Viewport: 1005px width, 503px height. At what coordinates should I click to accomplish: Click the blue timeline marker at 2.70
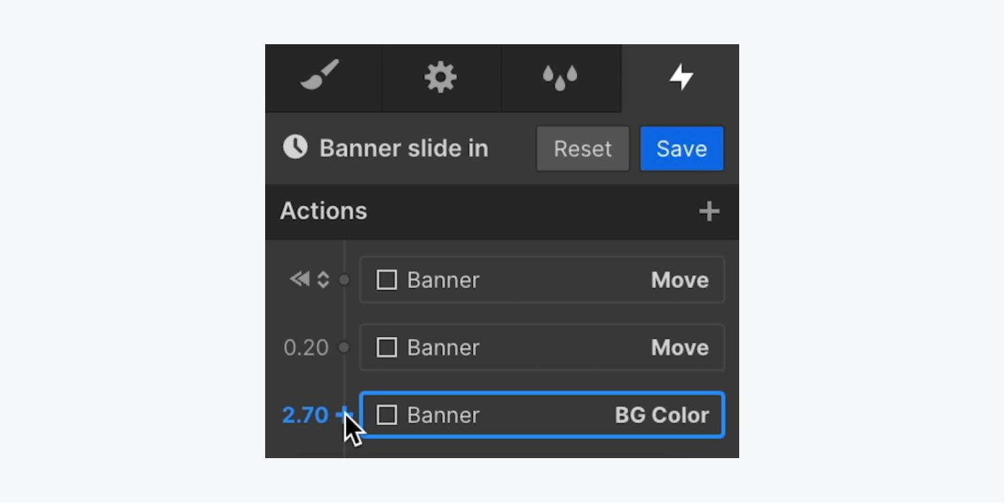click(345, 415)
